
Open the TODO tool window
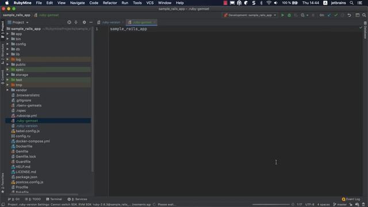coord(33,200)
